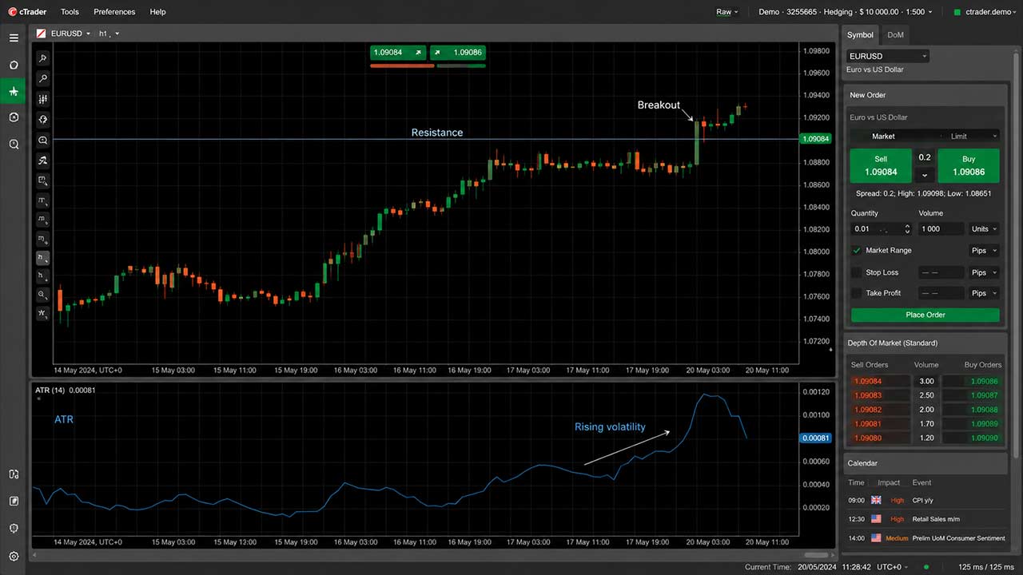This screenshot has height=575, width=1023.
Task: Click the large Sell 1.09084 button
Action: click(881, 165)
